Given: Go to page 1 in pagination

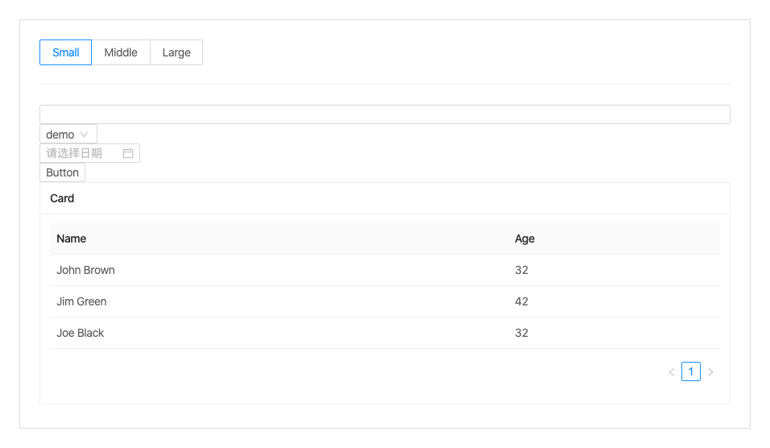Looking at the screenshot, I should point(691,371).
